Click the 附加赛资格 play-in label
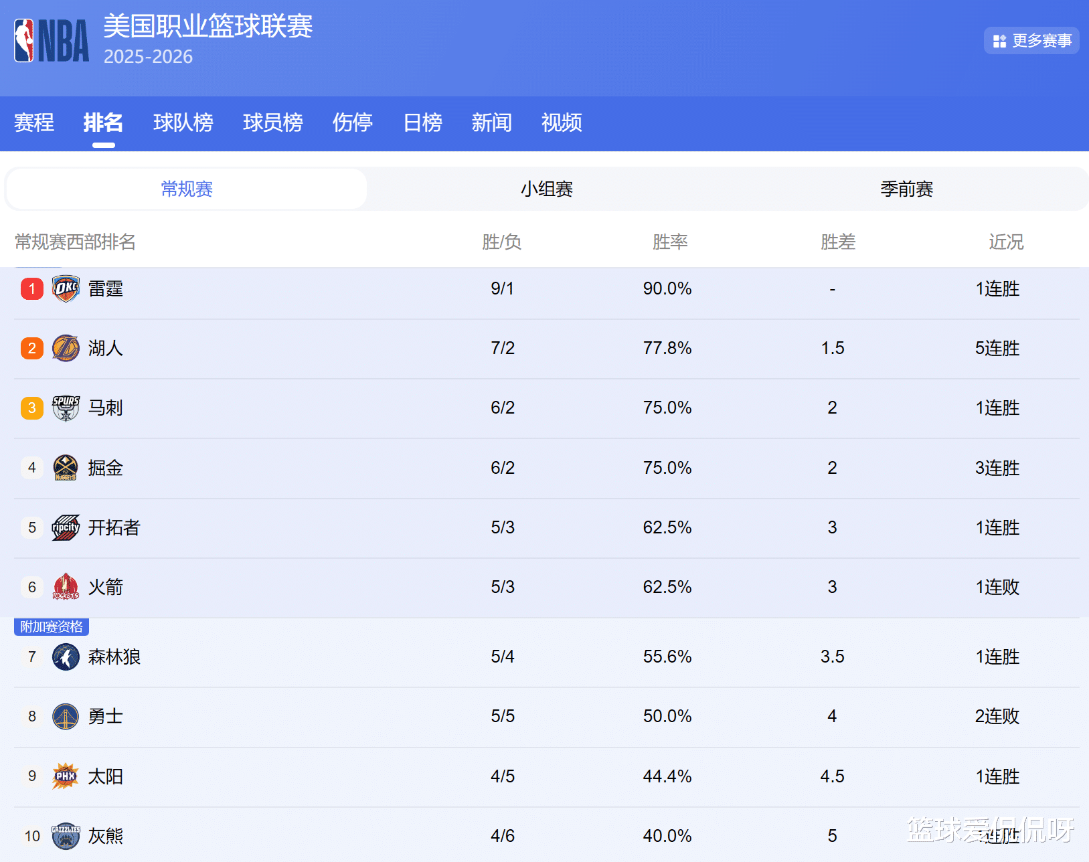The image size is (1089, 862). [52, 627]
